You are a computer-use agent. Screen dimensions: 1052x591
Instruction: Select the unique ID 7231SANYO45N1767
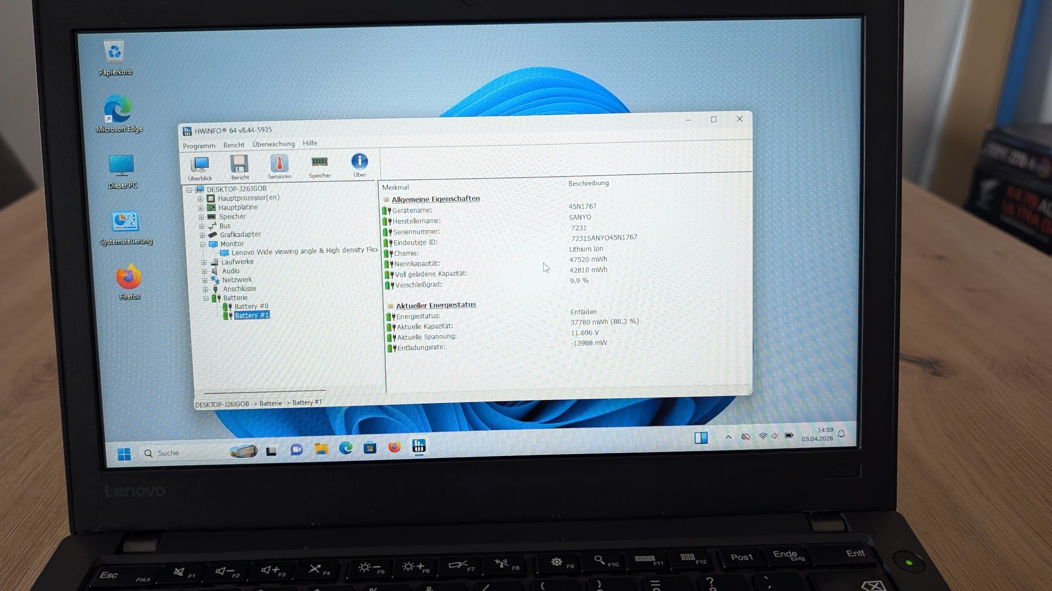[x=604, y=237]
